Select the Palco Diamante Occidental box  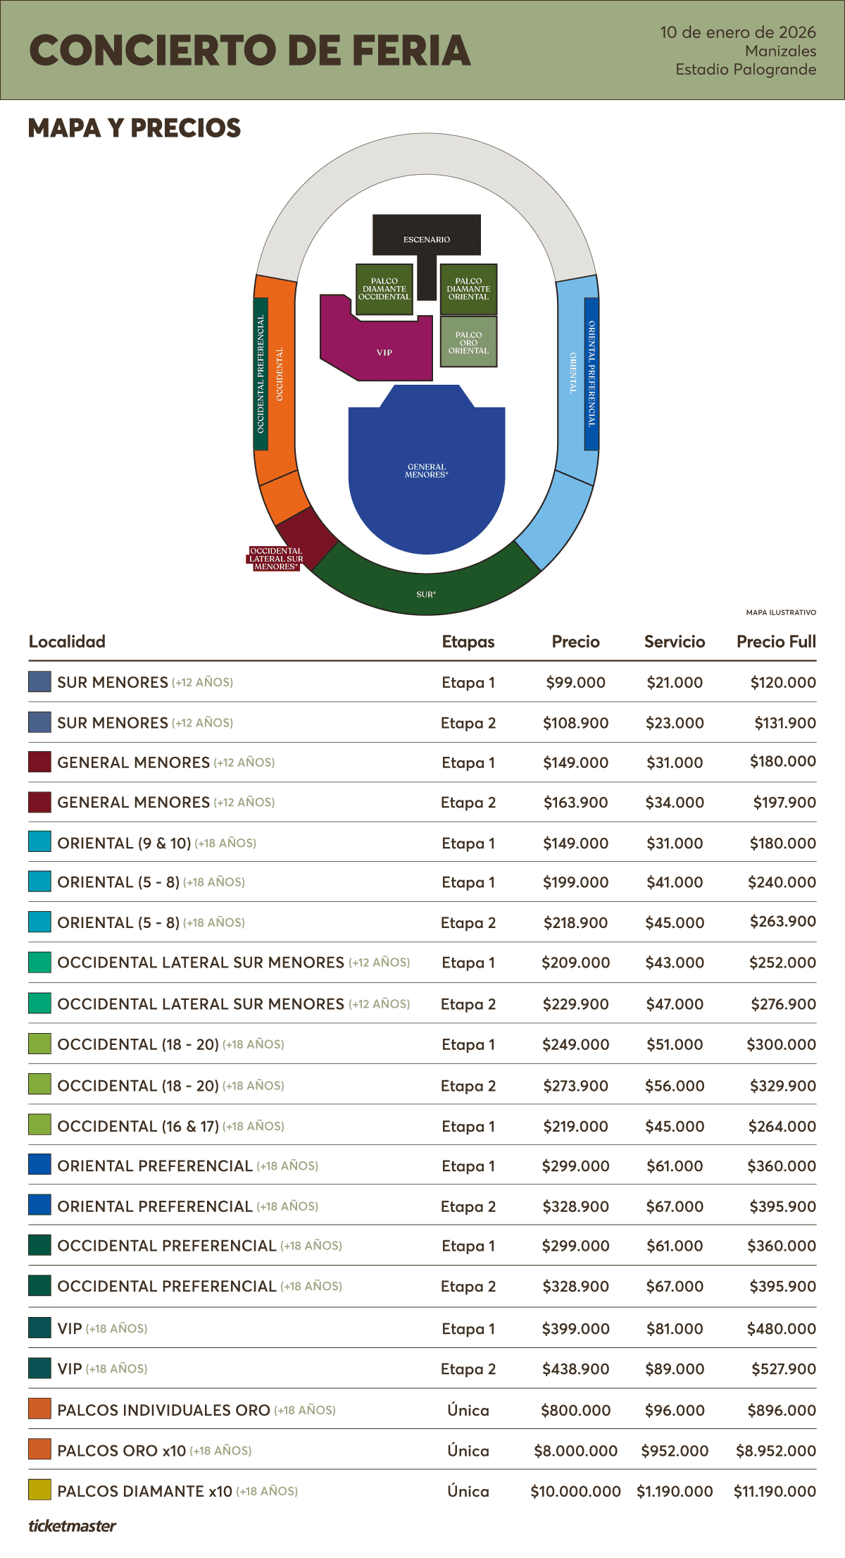coord(384,289)
